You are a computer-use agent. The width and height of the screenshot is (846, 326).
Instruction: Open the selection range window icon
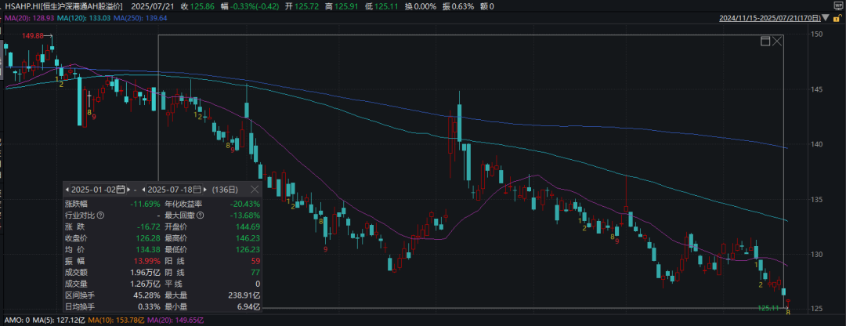[765, 42]
